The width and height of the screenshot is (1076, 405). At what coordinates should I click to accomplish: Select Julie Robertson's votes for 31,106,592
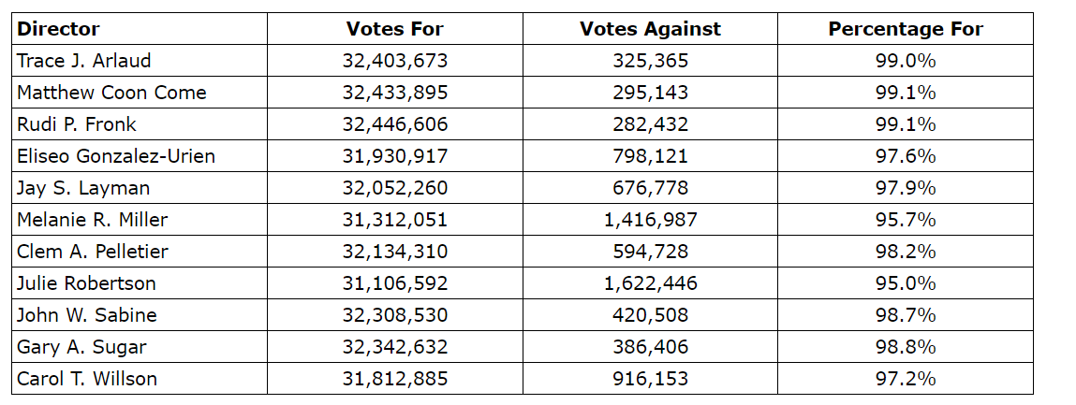[x=394, y=283]
